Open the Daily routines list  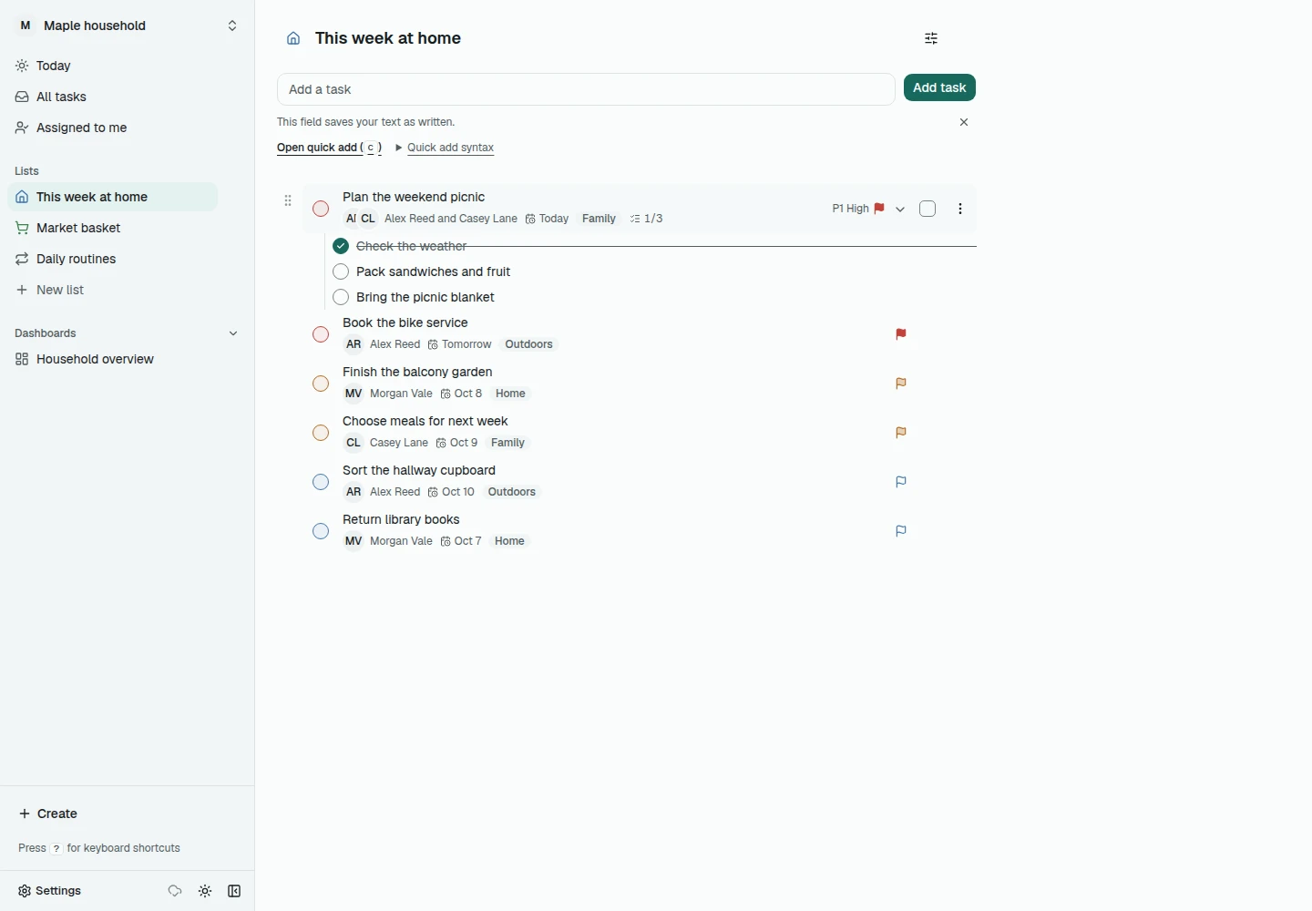[113, 259]
